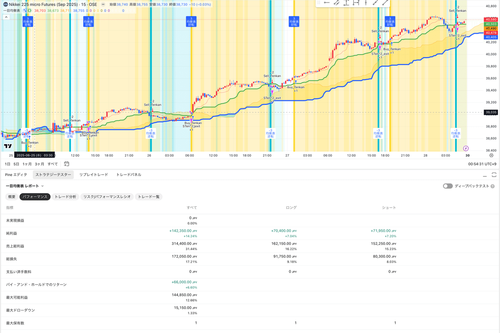Click the +142,350.00 net profit value
This screenshot has width=500, height=333.
coord(183,230)
